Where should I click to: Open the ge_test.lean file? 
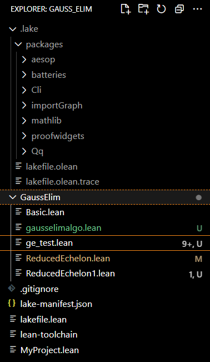(105, 243)
